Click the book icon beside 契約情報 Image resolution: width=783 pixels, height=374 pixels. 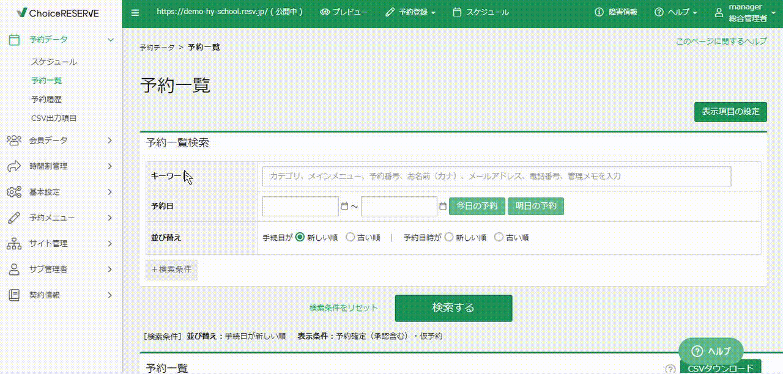(13, 295)
